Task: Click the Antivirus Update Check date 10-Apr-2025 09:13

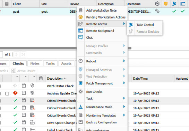Action: [x=146, y=93]
